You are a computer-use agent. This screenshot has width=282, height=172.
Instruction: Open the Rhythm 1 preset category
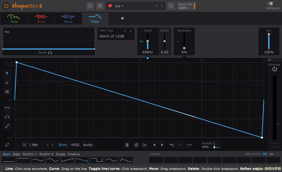(x=30, y=154)
